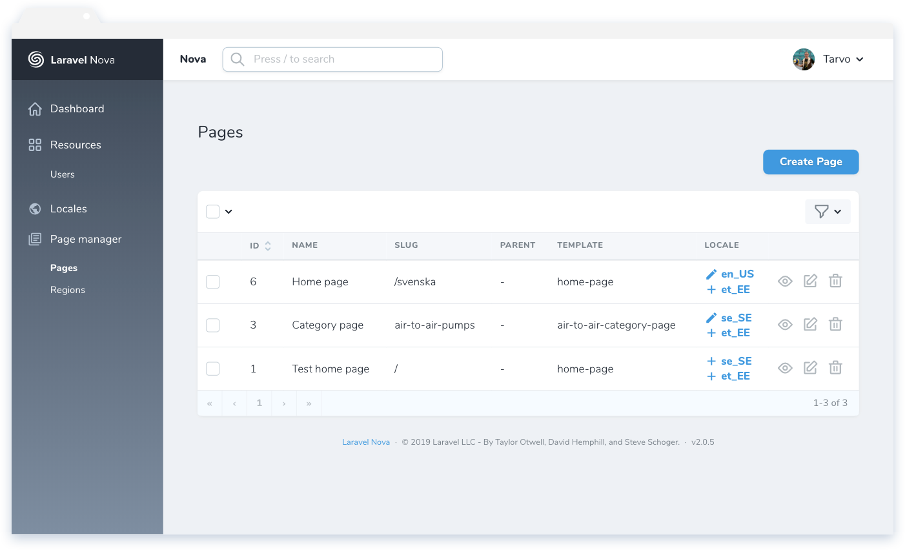This screenshot has height=550, width=905.
Task: Open the Laravel Nova footer link
Action: 366,442
